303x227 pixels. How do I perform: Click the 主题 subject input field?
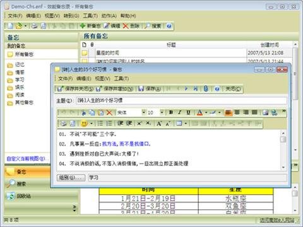click(181, 100)
